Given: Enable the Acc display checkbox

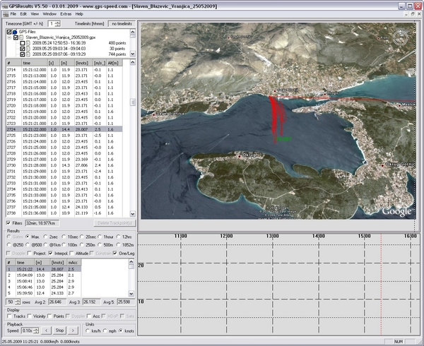Looking at the screenshot, I should click(x=89, y=316).
